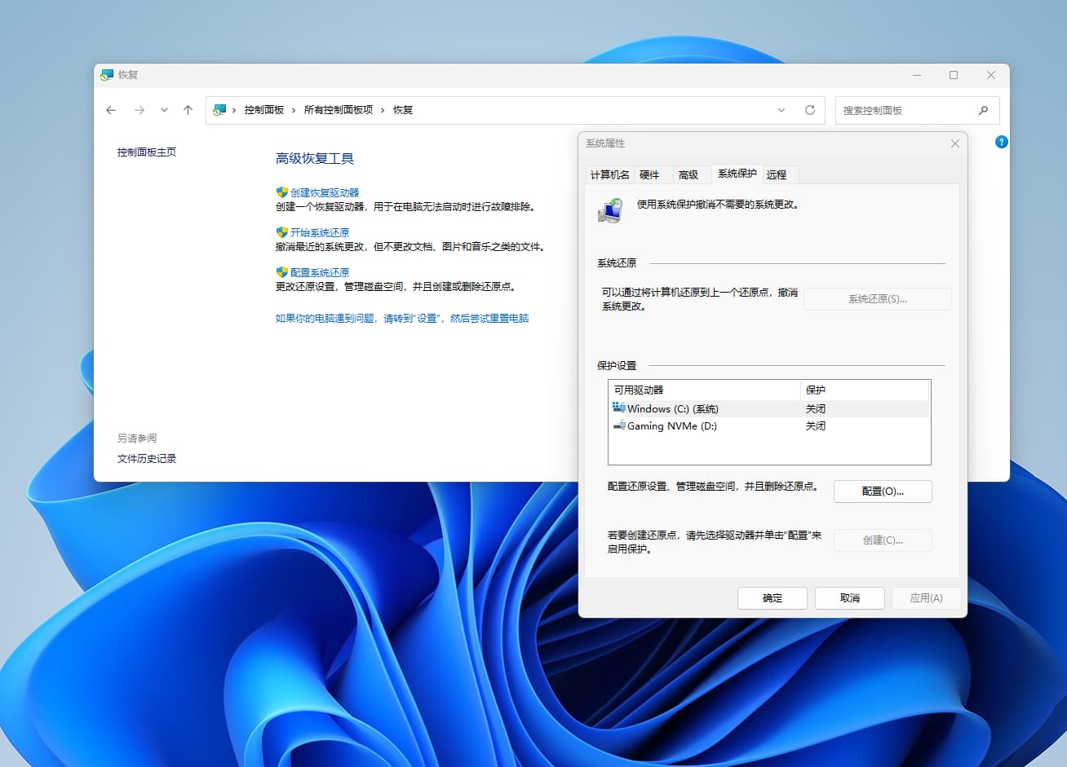Click the shield icon beside 开始系统还原
The width and height of the screenshot is (1067, 767).
281,231
